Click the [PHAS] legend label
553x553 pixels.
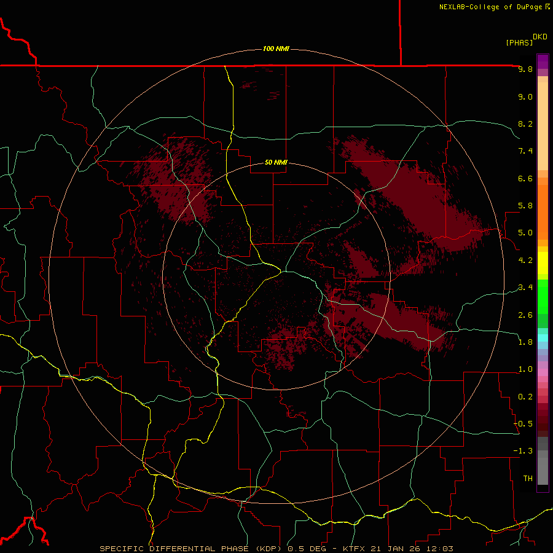pyautogui.click(x=519, y=42)
